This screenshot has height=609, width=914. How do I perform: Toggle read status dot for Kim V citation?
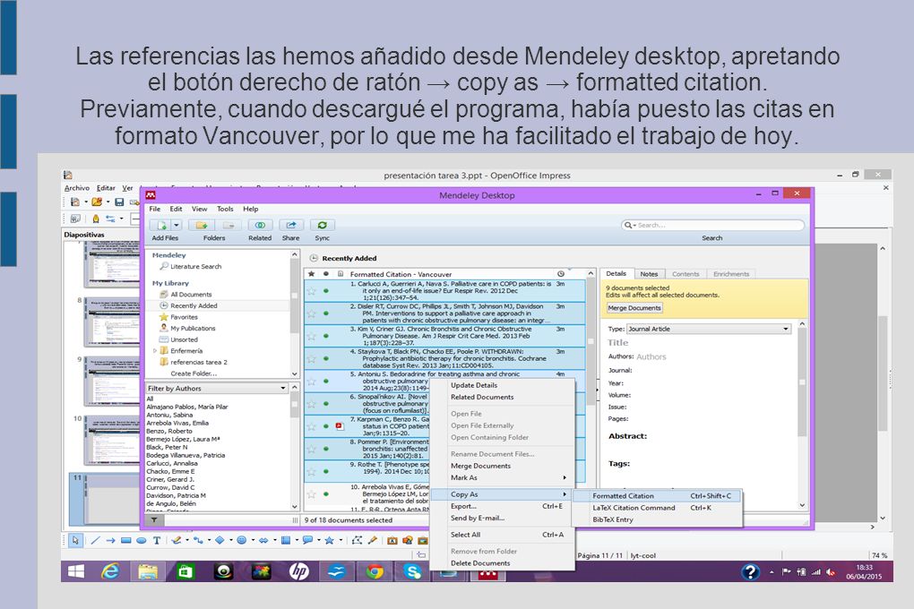coord(326,336)
